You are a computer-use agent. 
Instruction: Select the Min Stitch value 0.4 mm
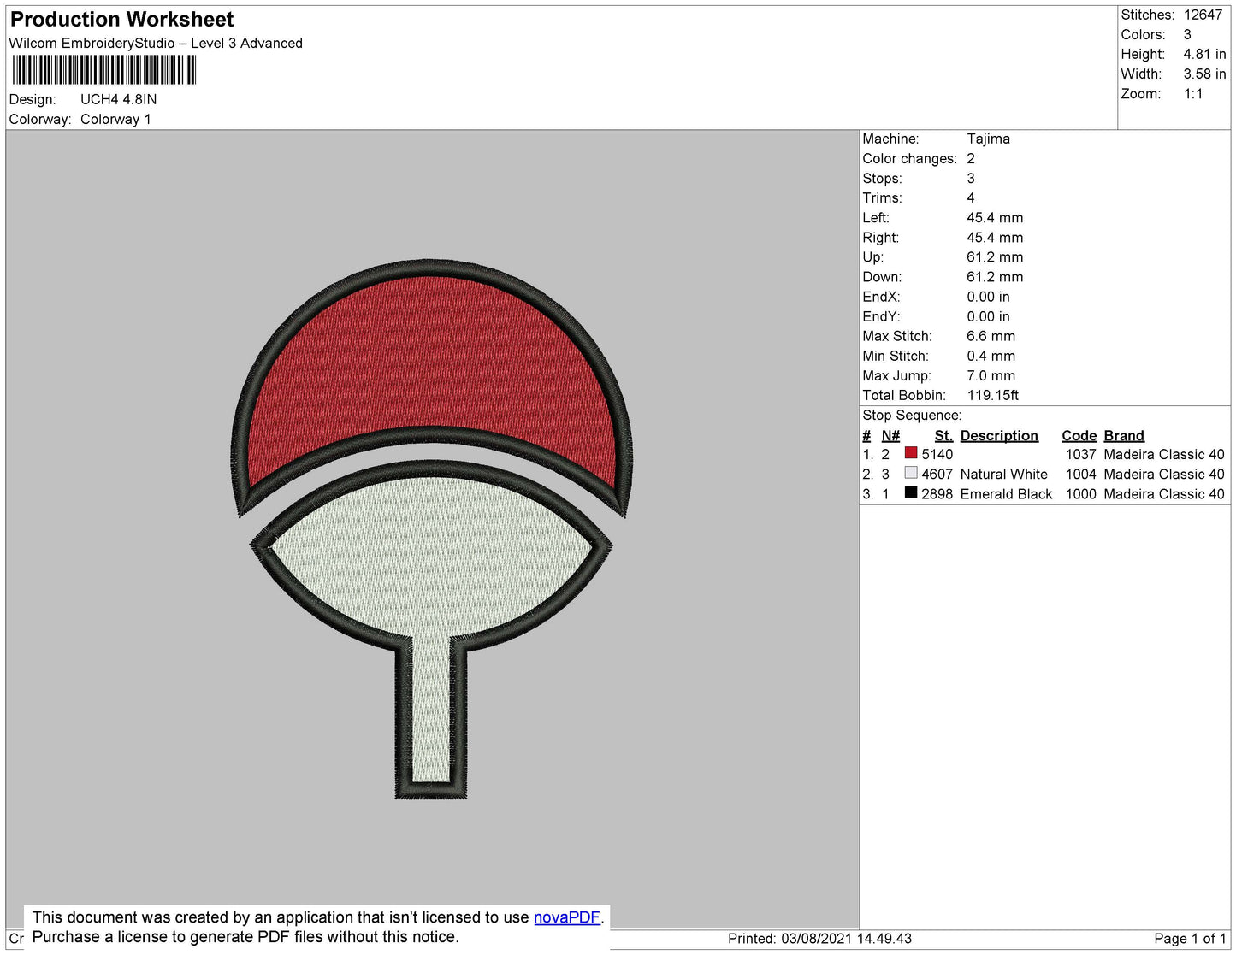pyautogui.click(x=991, y=356)
